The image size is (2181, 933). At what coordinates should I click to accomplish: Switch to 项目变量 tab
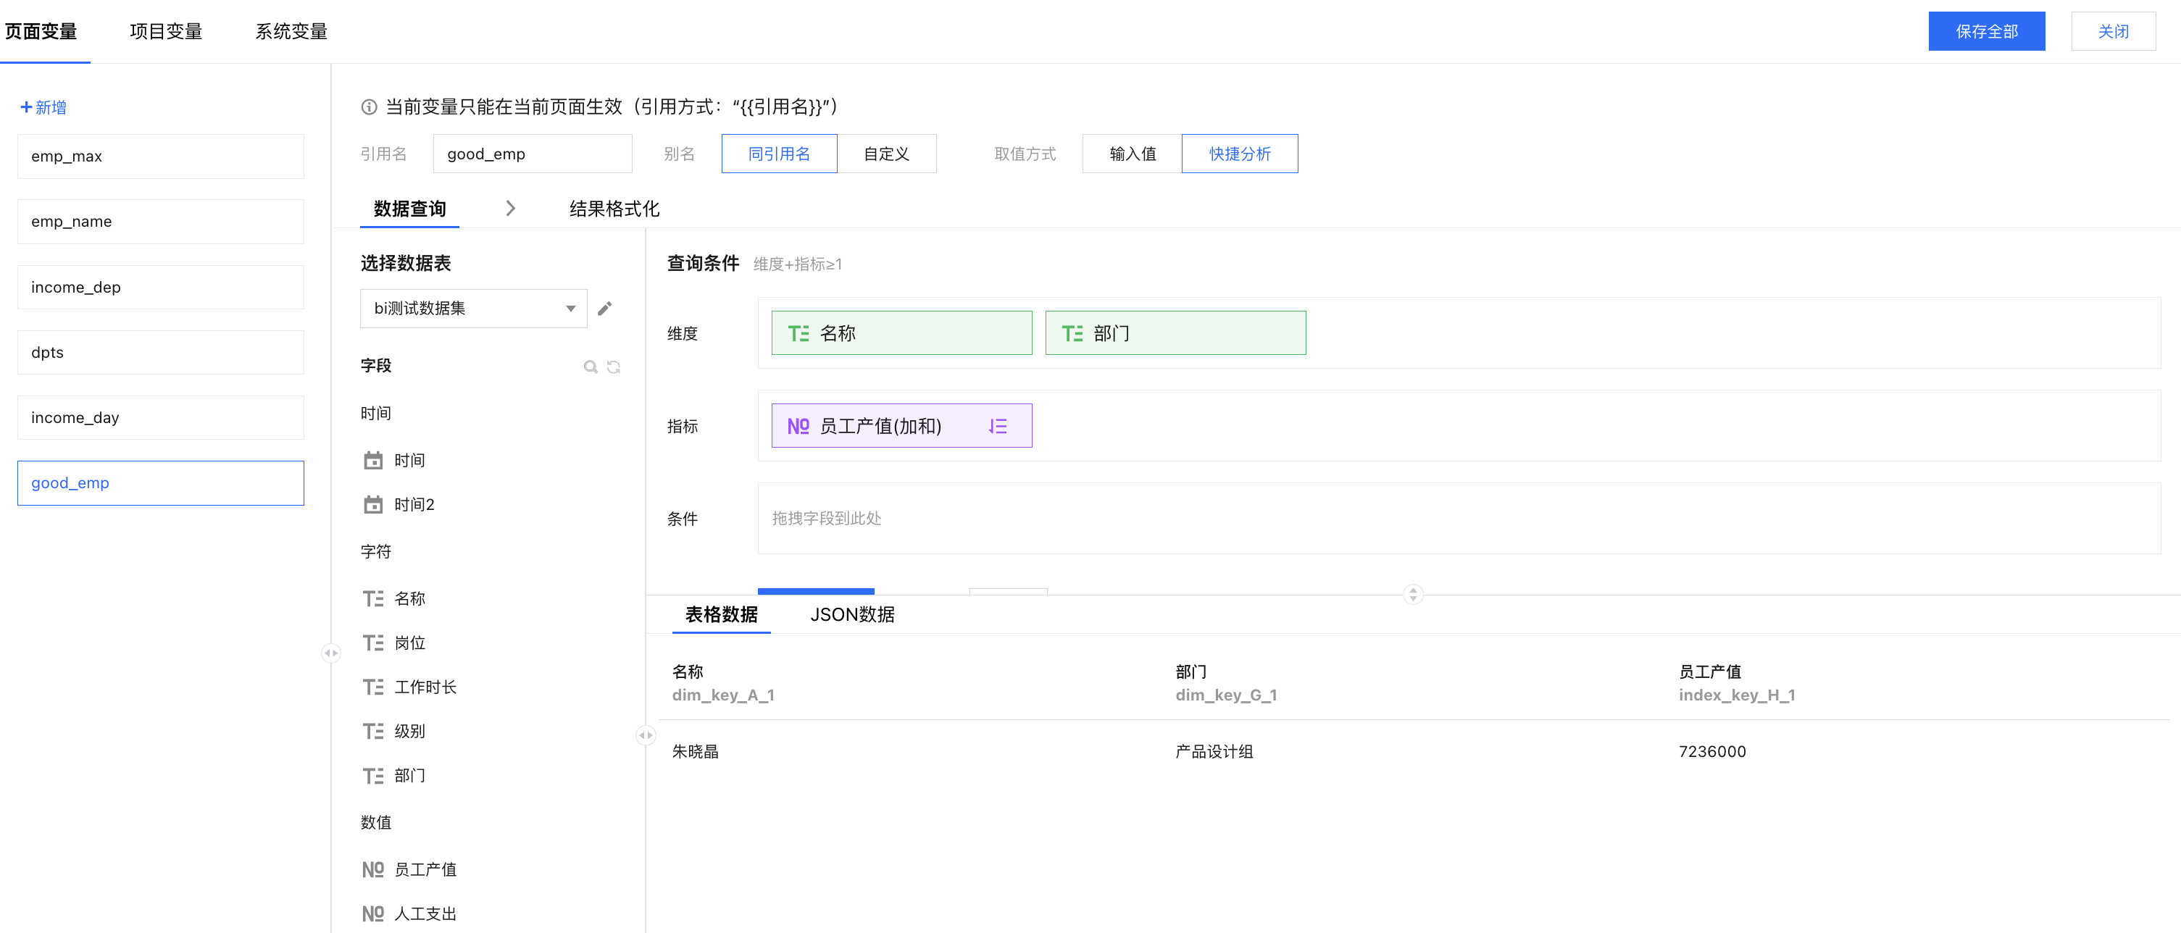click(166, 31)
